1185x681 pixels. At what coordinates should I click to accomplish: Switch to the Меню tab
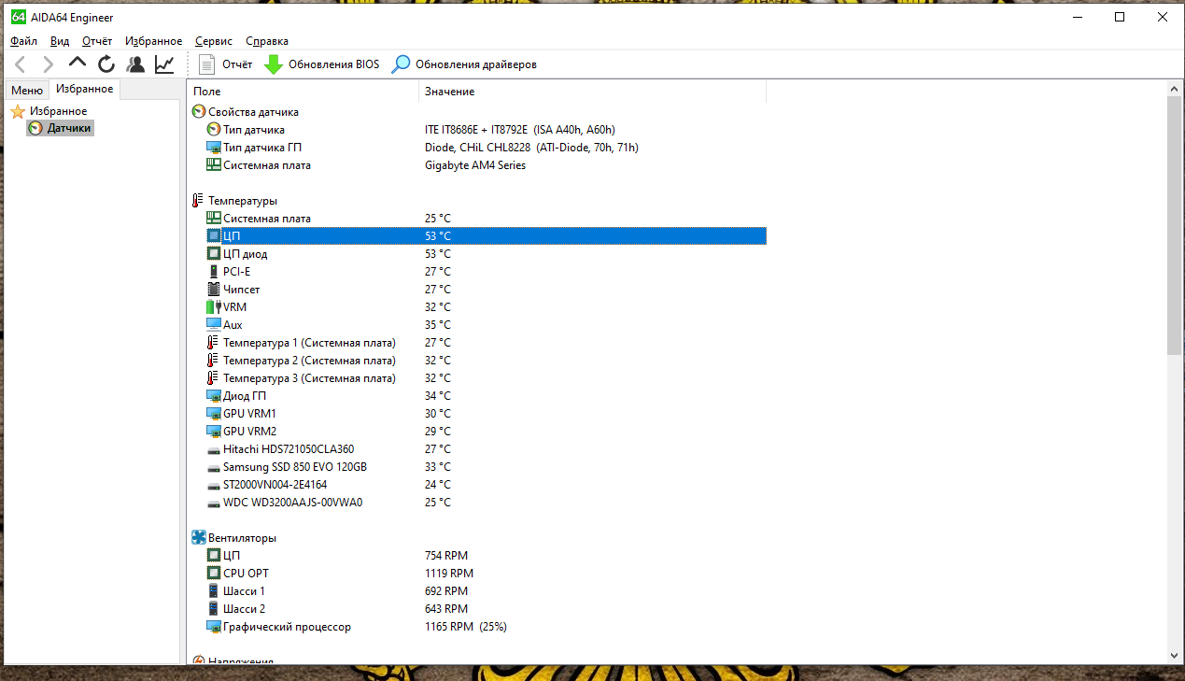click(x=27, y=91)
